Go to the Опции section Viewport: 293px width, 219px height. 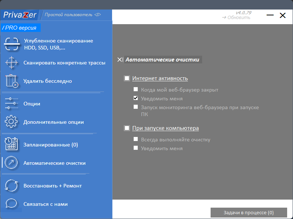point(32,104)
